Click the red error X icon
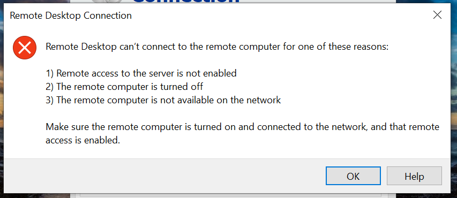This screenshot has height=198, width=457. [25, 48]
